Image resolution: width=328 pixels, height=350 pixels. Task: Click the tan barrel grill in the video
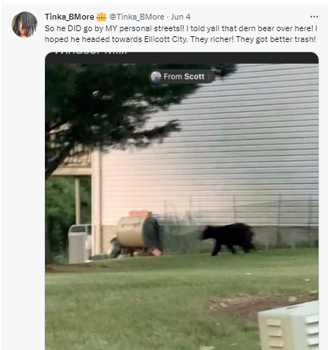131,232
